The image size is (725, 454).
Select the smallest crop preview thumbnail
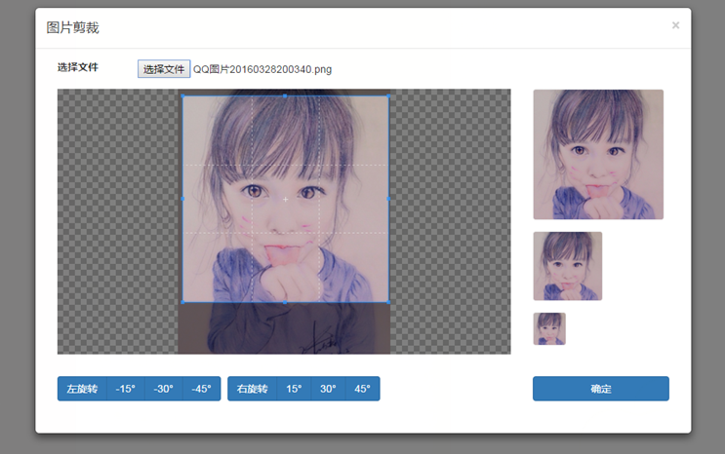pyautogui.click(x=549, y=329)
